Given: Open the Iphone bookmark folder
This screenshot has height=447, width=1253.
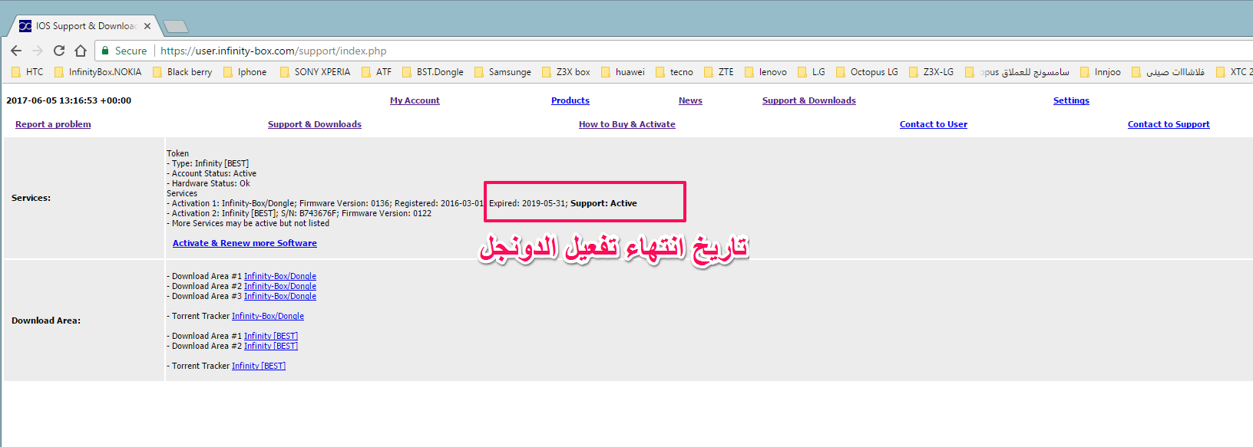Looking at the screenshot, I should (245, 72).
